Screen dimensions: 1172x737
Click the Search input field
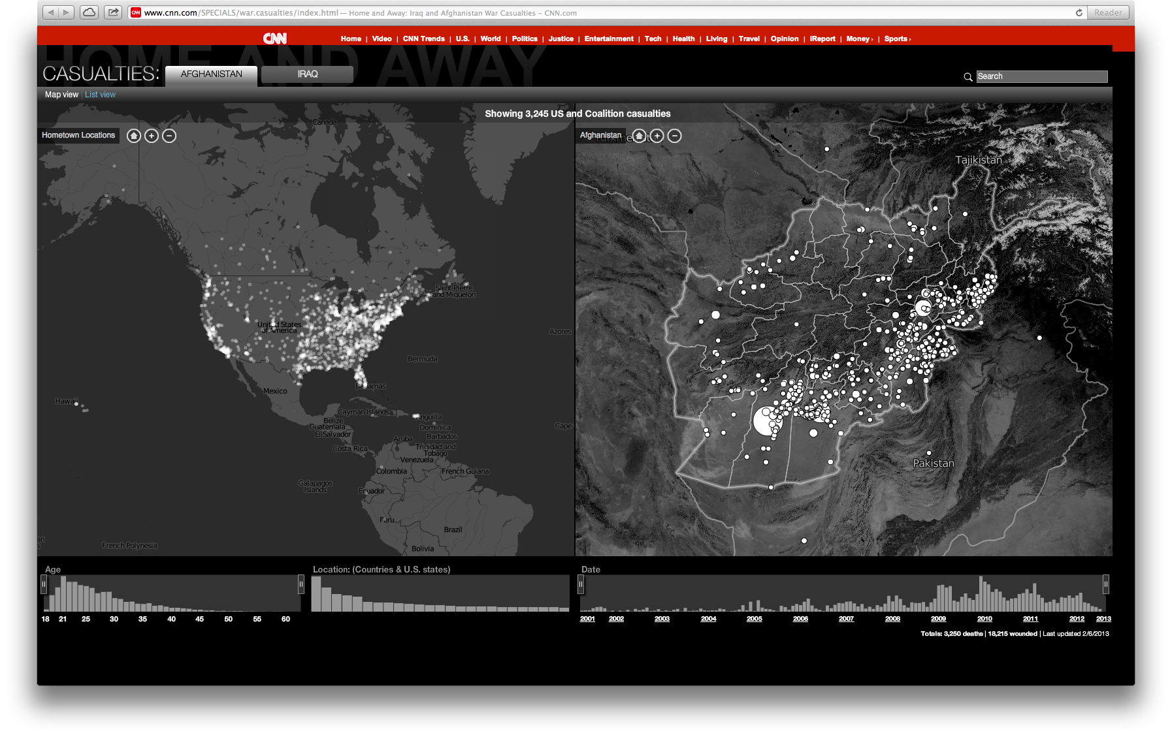pos(1041,76)
